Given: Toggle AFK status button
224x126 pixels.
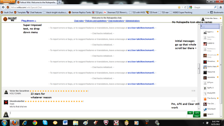Looking at the screenshot, I should 197,113.
